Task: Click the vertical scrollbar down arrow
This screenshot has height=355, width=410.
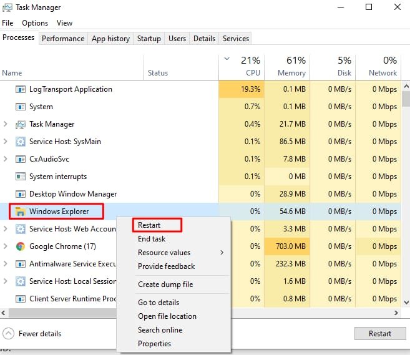Action: 406,303
